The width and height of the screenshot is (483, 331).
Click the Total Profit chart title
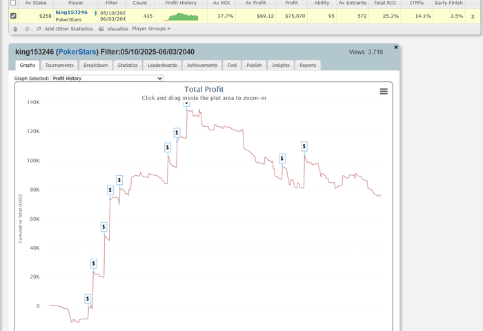pyautogui.click(x=204, y=89)
